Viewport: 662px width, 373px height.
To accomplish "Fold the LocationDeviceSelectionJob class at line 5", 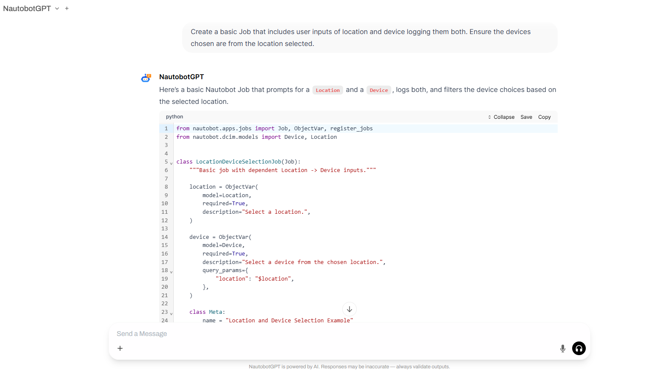I will click(171, 163).
